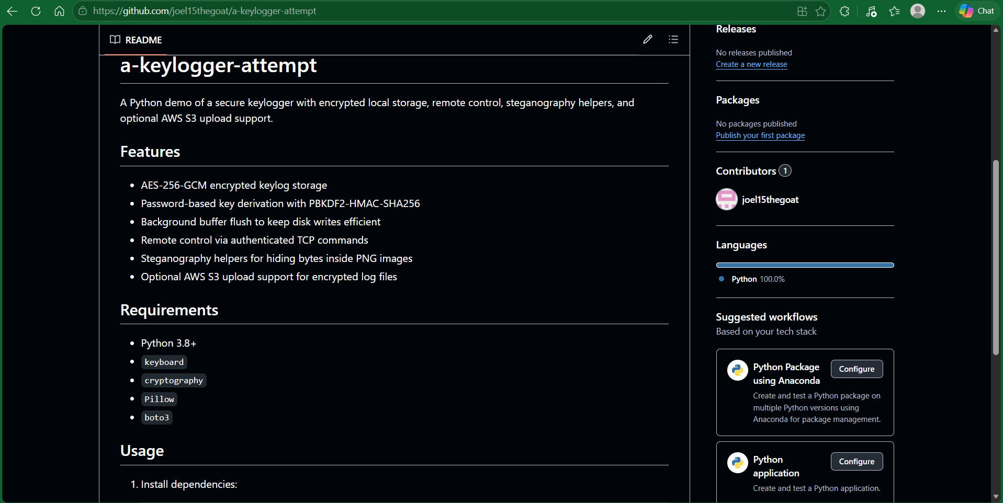This screenshot has height=503, width=1003.
Task: Open joel15thegoat contributor profile
Action: point(770,200)
